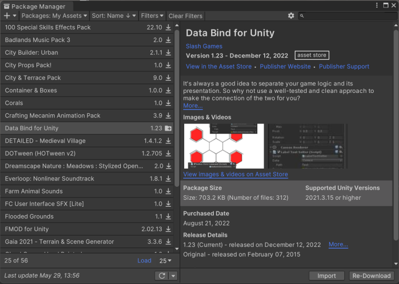The width and height of the screenshot is (399, 284).
Task: Expand the Filters dropdown
Action: coord(153,16)
